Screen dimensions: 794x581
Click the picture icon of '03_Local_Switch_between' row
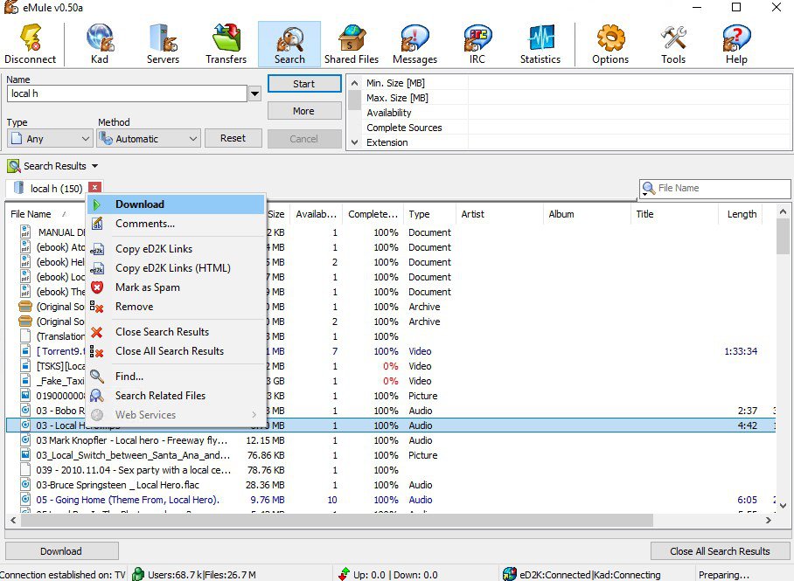point(25,455)
